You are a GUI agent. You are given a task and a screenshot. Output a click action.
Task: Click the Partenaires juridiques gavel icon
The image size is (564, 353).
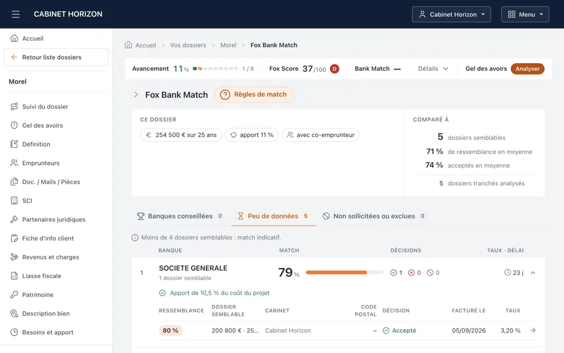14,219
